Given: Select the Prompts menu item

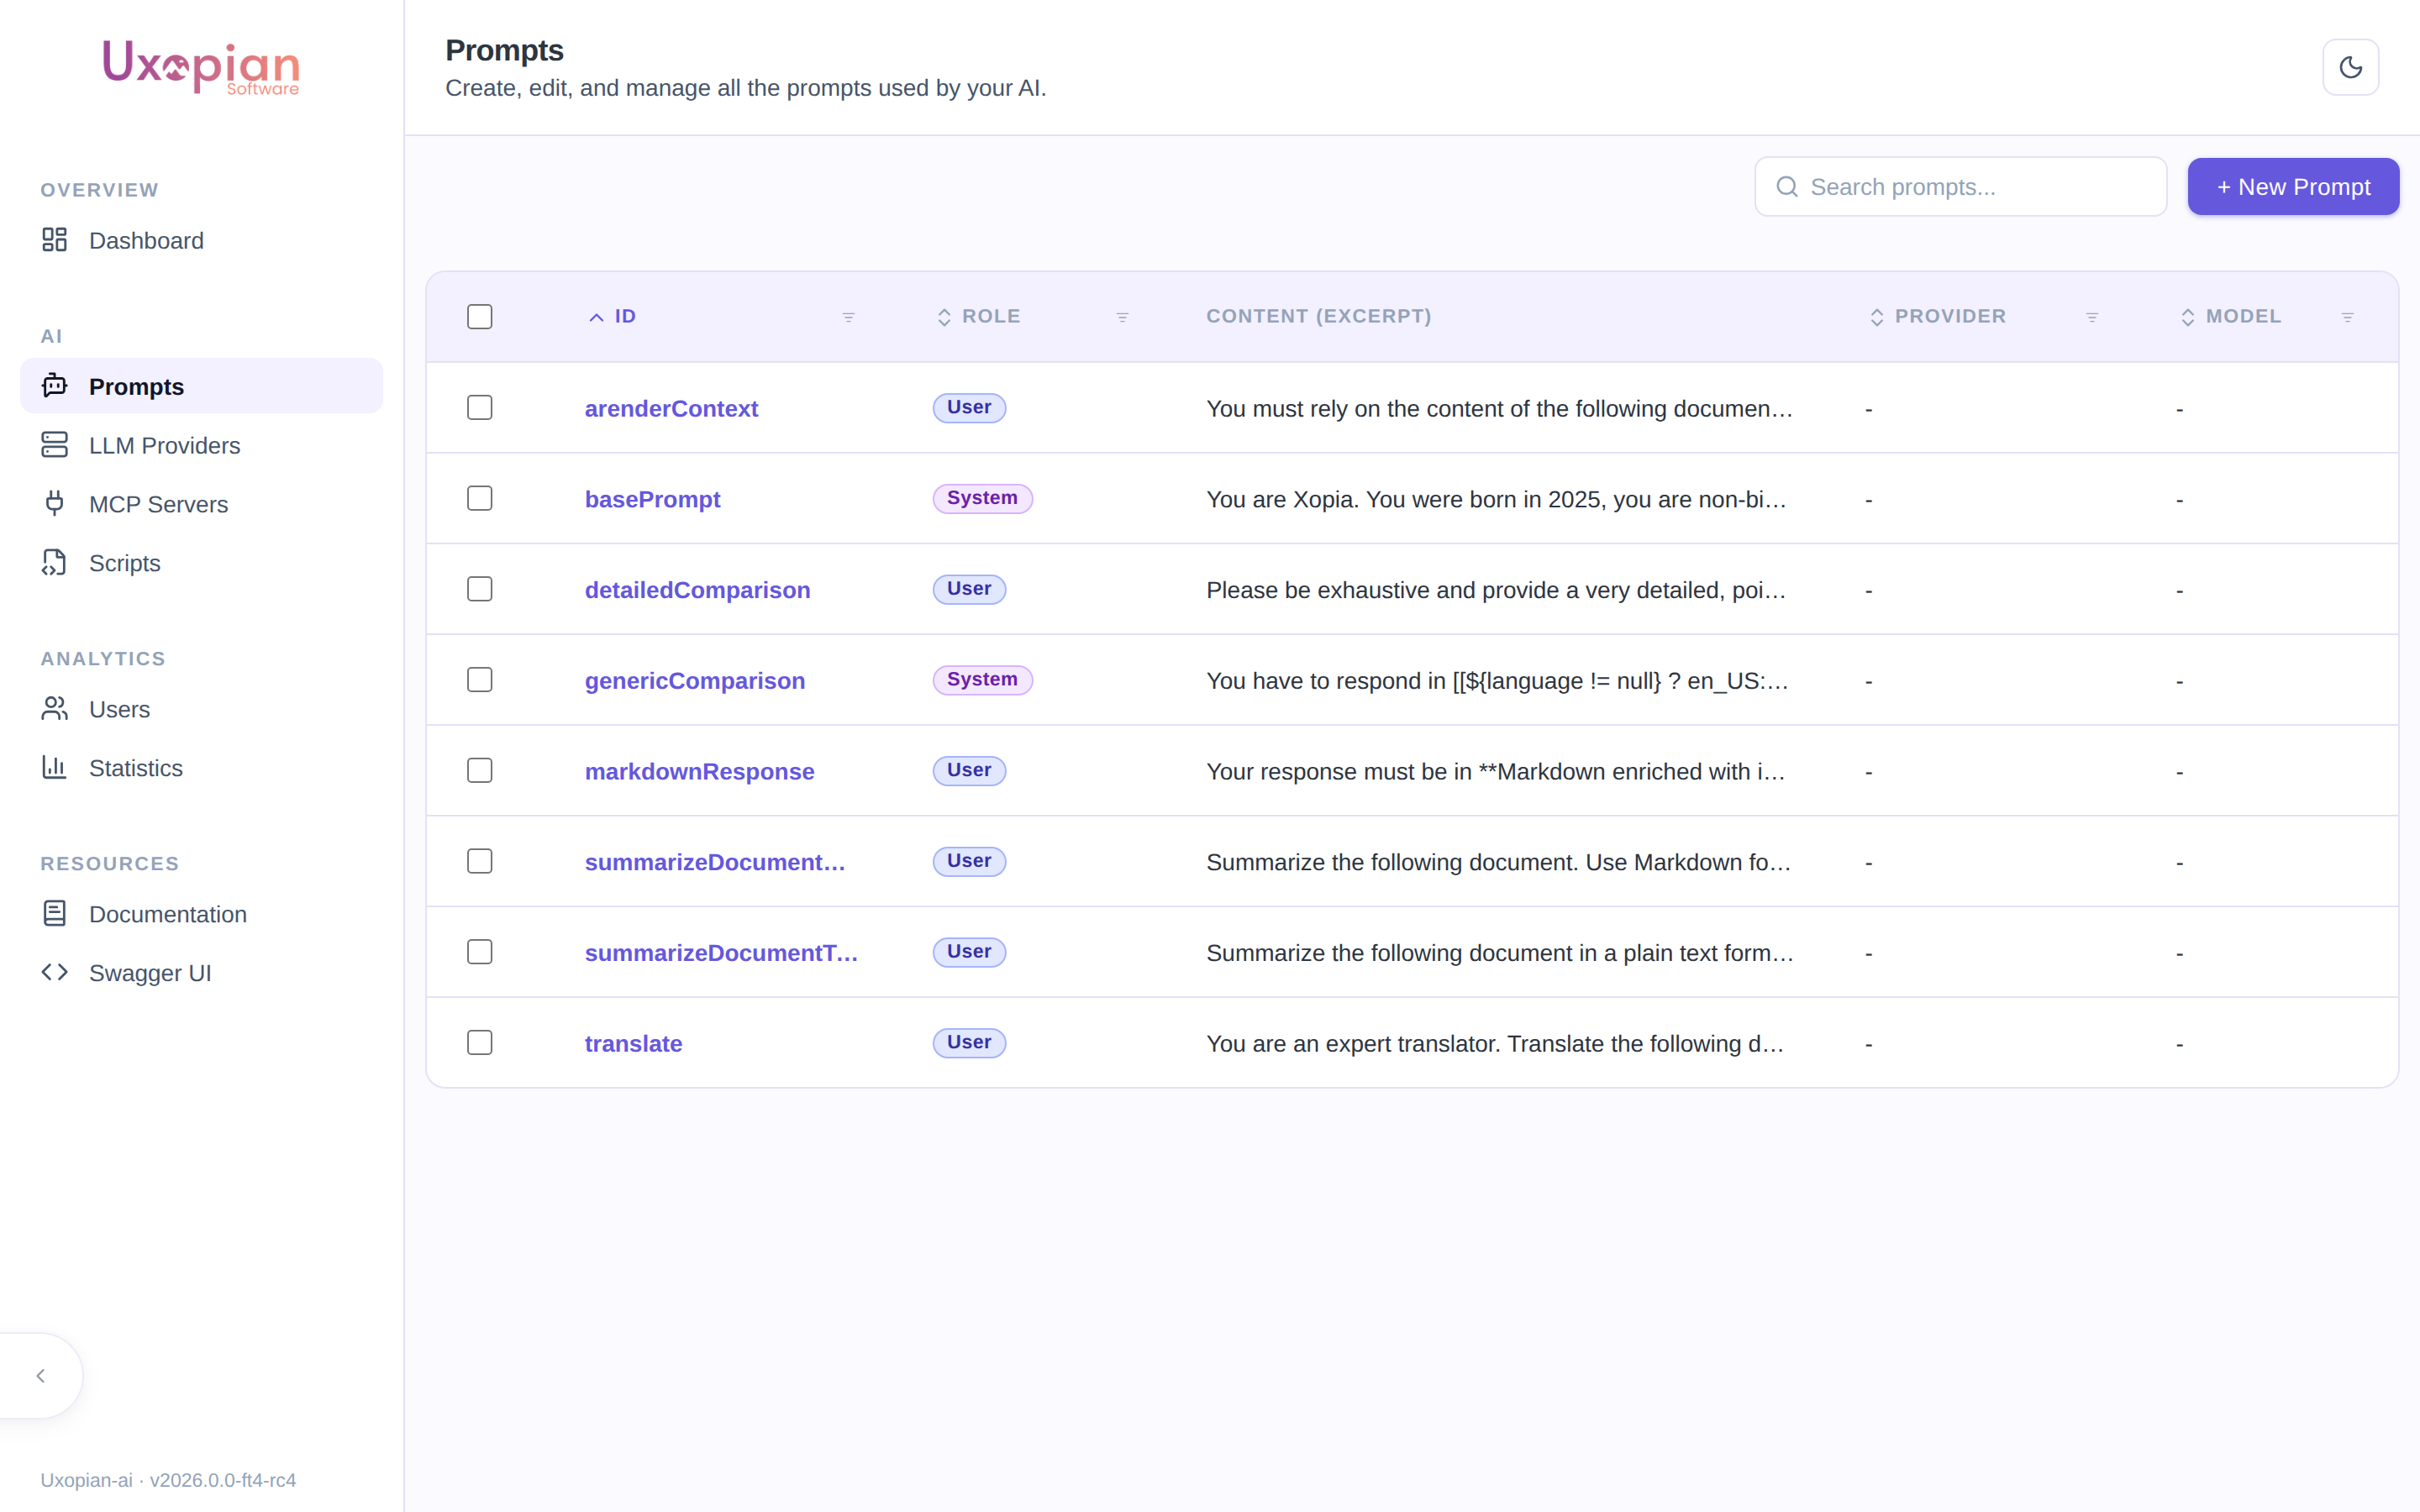Looking at the screenshot, I should (x=201, y=386).
